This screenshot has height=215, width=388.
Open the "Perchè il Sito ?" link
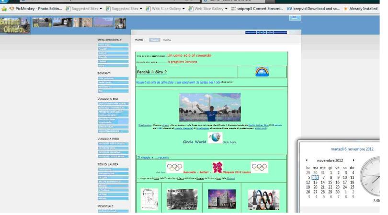click(x=151, y=72)
